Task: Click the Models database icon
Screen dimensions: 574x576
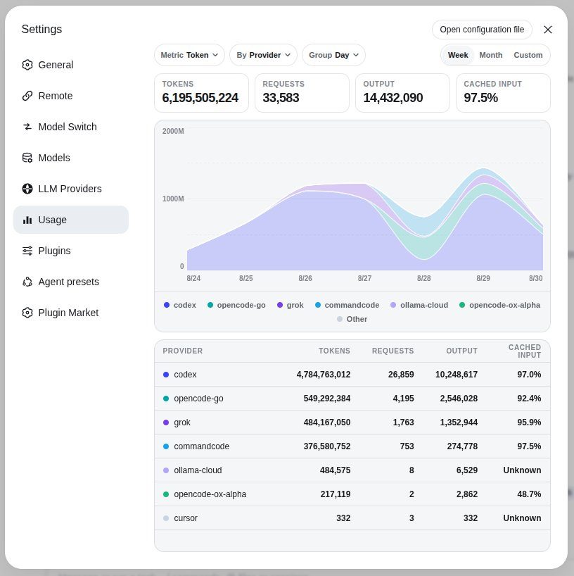Action: 27,158
